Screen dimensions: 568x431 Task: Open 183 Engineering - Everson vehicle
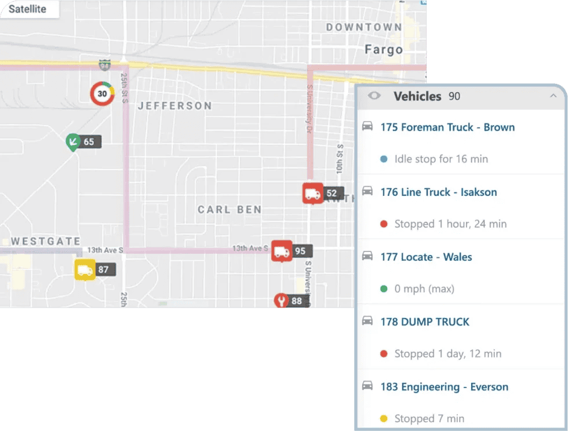point(444,387)
